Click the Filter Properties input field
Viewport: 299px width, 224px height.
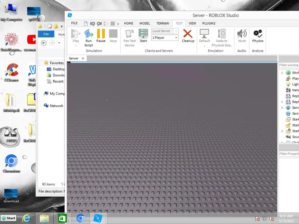click(289, 154)
